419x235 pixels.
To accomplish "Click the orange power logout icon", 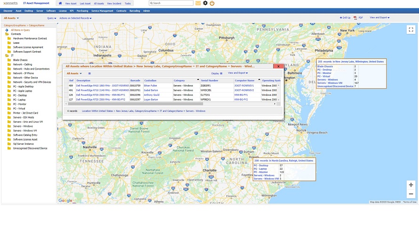I will point(212,3).
